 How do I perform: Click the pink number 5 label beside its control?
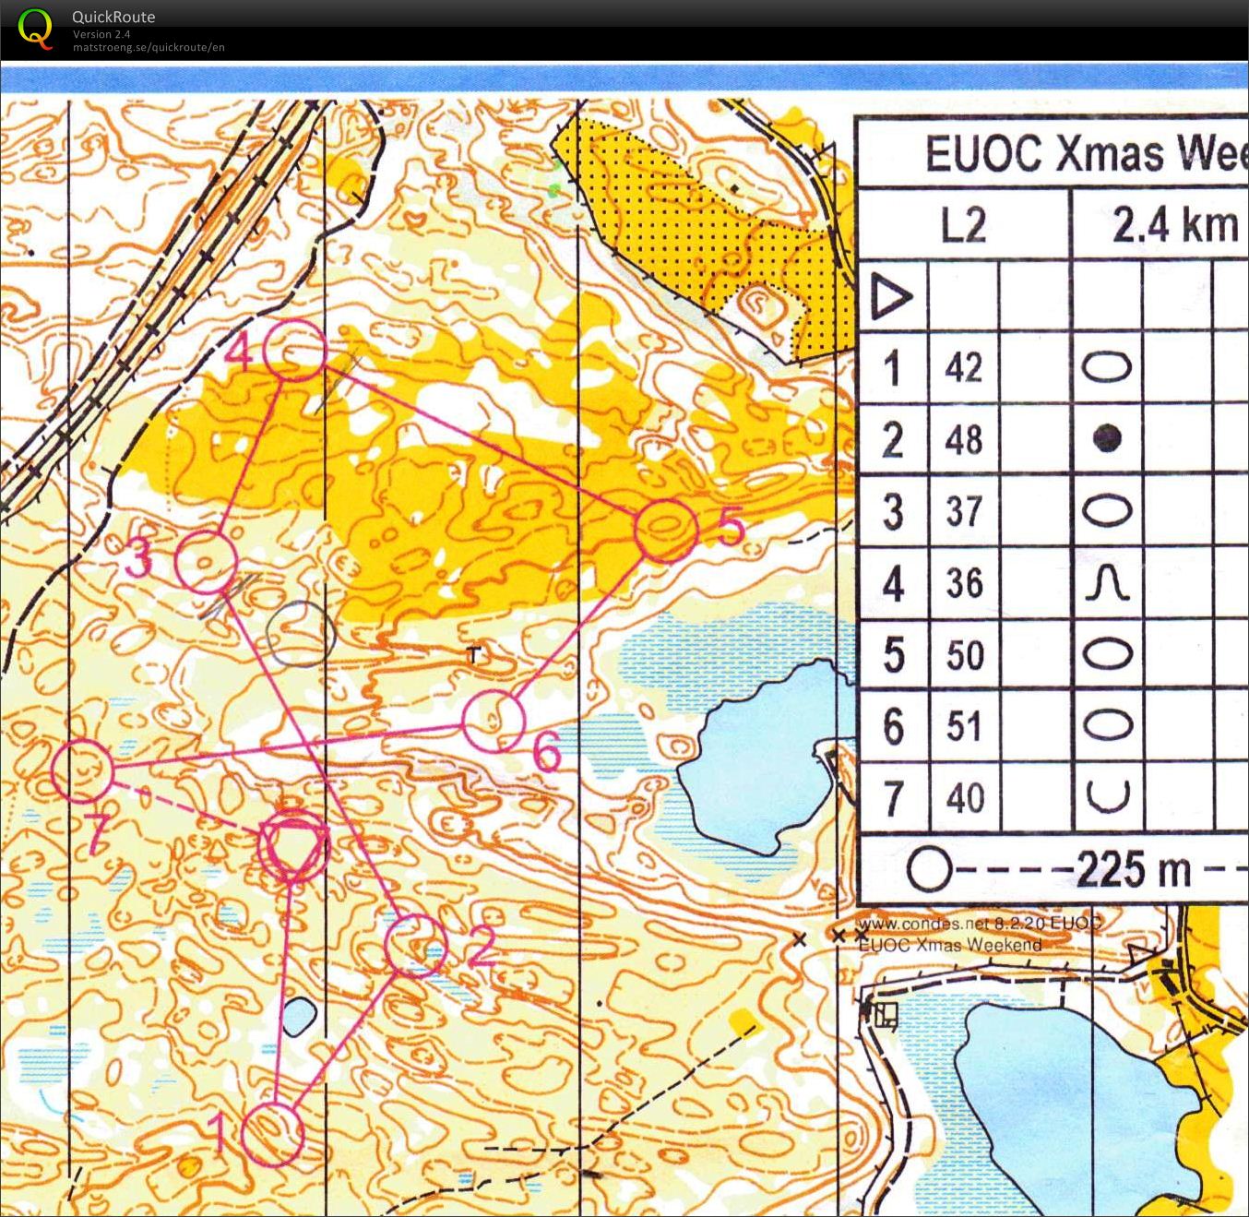[730, 528]
